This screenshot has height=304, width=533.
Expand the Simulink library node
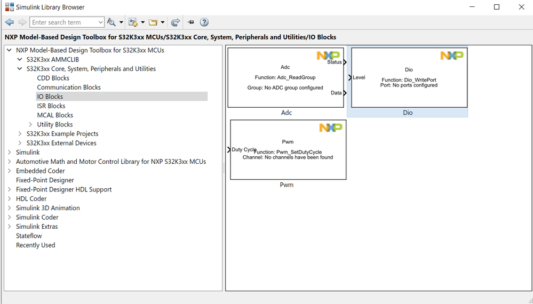click(x=9, y=153)
